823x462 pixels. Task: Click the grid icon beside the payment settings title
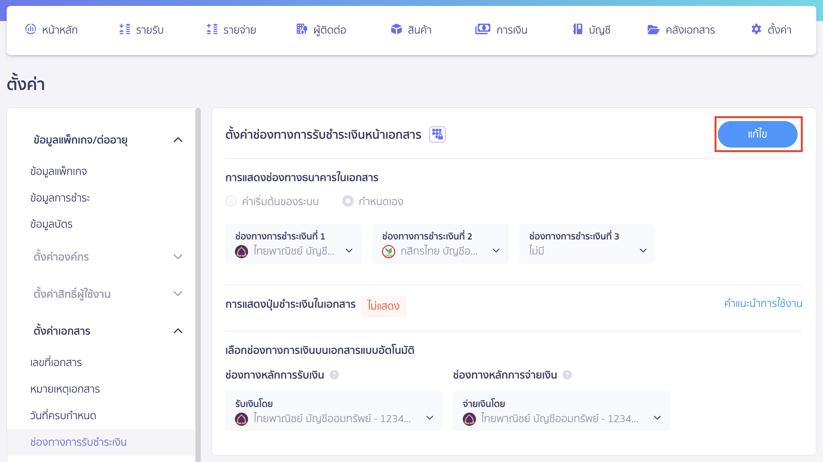(x=437, y=134)
